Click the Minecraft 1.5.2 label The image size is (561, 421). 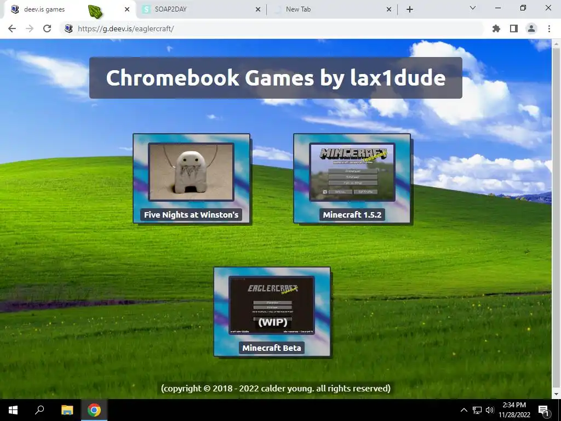pos(352,215)
